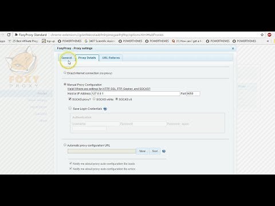Select the Proxy Details tab

click(87, 58)
